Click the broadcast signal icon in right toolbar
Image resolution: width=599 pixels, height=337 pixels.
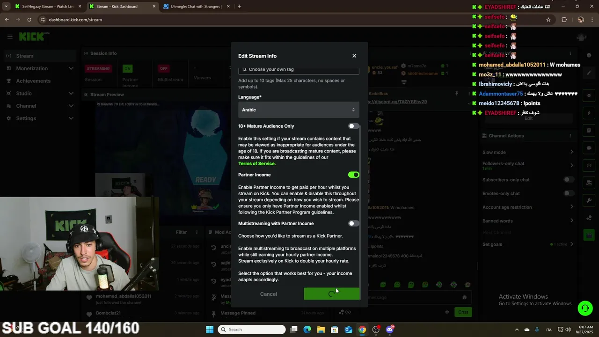(589, 165)
